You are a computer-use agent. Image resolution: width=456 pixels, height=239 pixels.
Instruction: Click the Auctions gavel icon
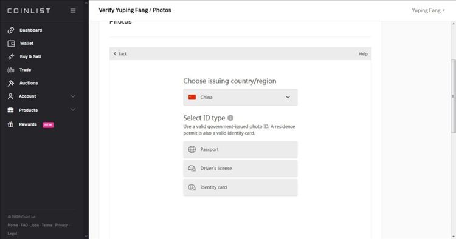click(x=11, y=83)
